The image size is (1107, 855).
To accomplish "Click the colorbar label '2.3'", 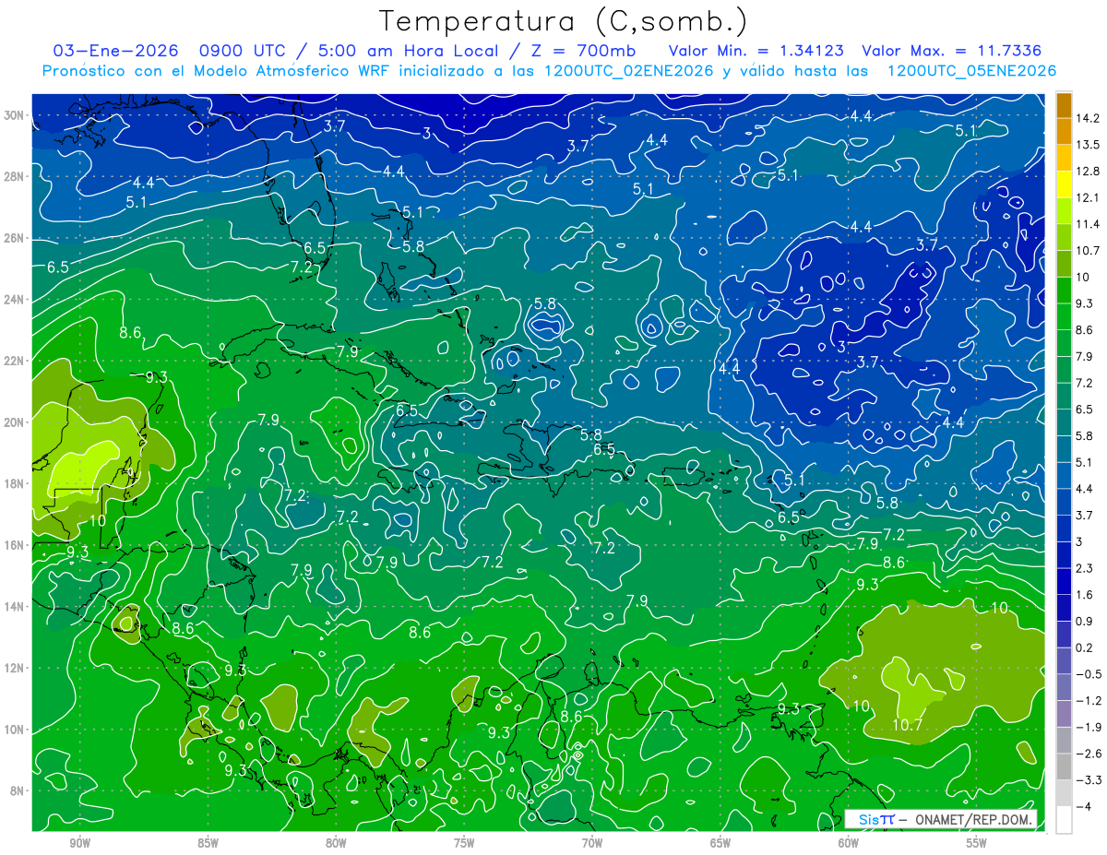I will point(1085,568).
